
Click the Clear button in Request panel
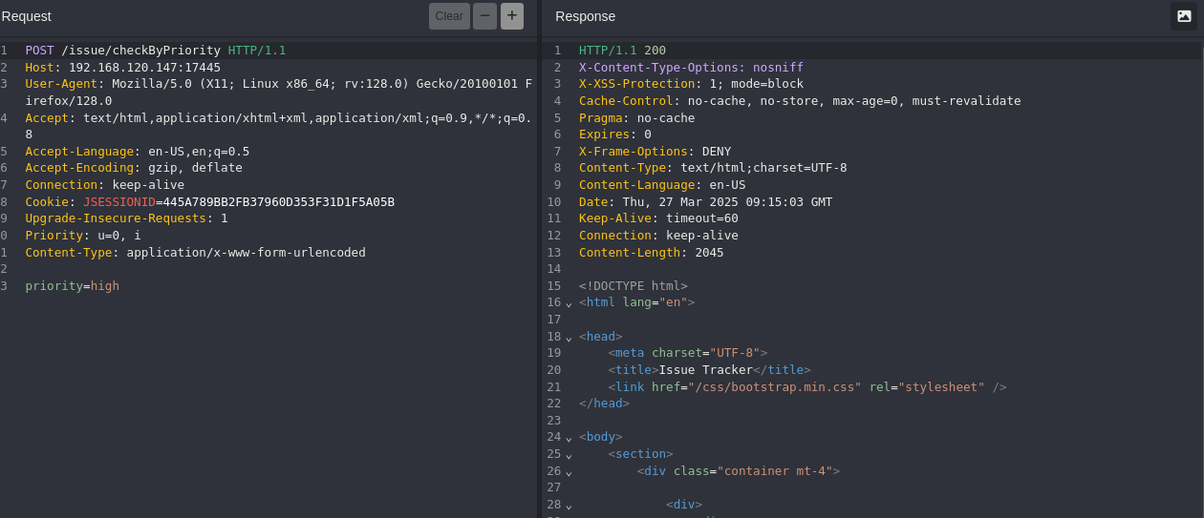click(449, 16)
